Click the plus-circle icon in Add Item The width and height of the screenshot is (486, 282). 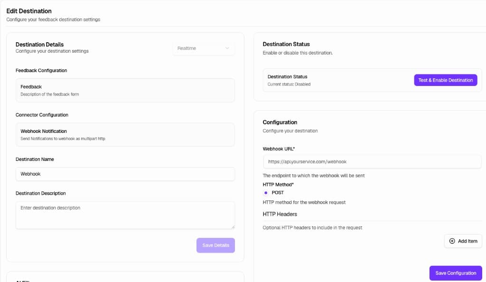pos(452,241)
